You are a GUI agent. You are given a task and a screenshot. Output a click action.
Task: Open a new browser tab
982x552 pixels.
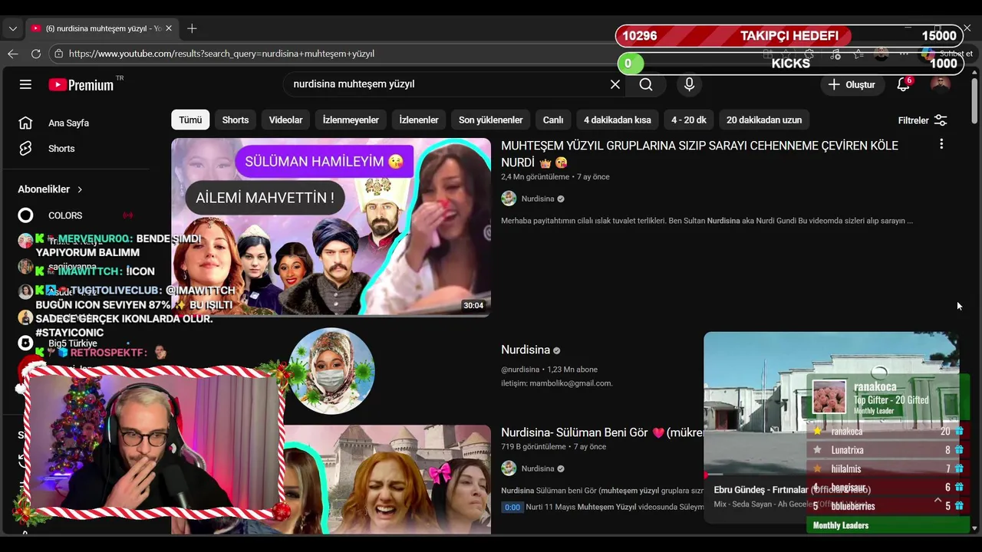point(192,28)
